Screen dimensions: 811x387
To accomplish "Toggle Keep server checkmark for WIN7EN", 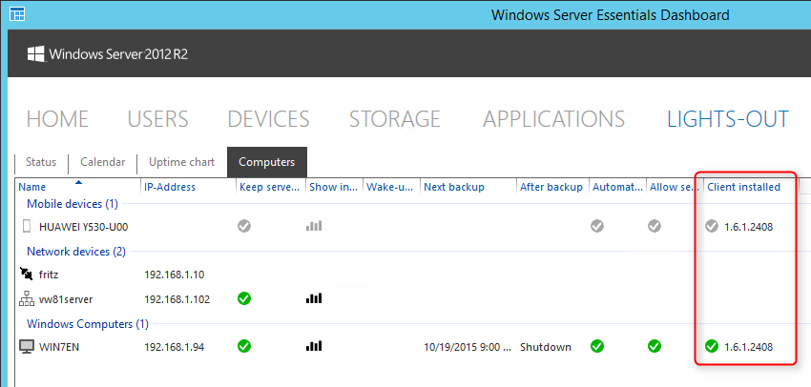I will [x=244, y=346].
